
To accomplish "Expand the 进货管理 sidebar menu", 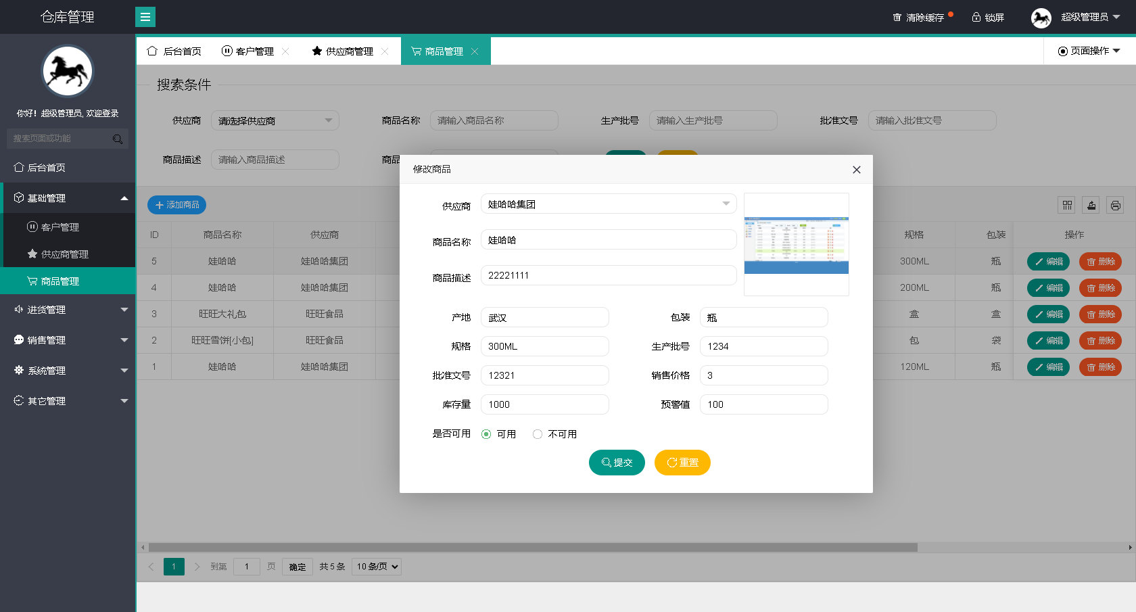I will 68,310.
